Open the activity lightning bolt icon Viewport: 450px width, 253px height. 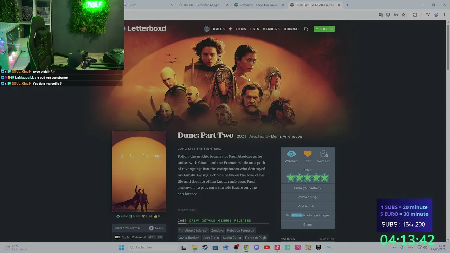click(230, 29)
